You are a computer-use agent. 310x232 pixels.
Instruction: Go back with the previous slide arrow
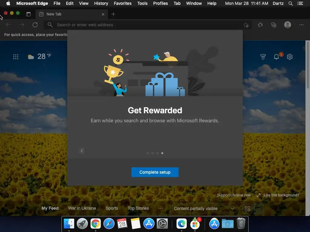(x=82, y=151)
